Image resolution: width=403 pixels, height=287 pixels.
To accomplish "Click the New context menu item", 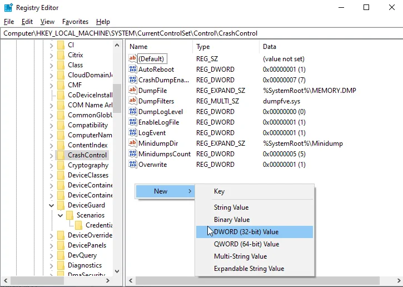I will point(165,191).
